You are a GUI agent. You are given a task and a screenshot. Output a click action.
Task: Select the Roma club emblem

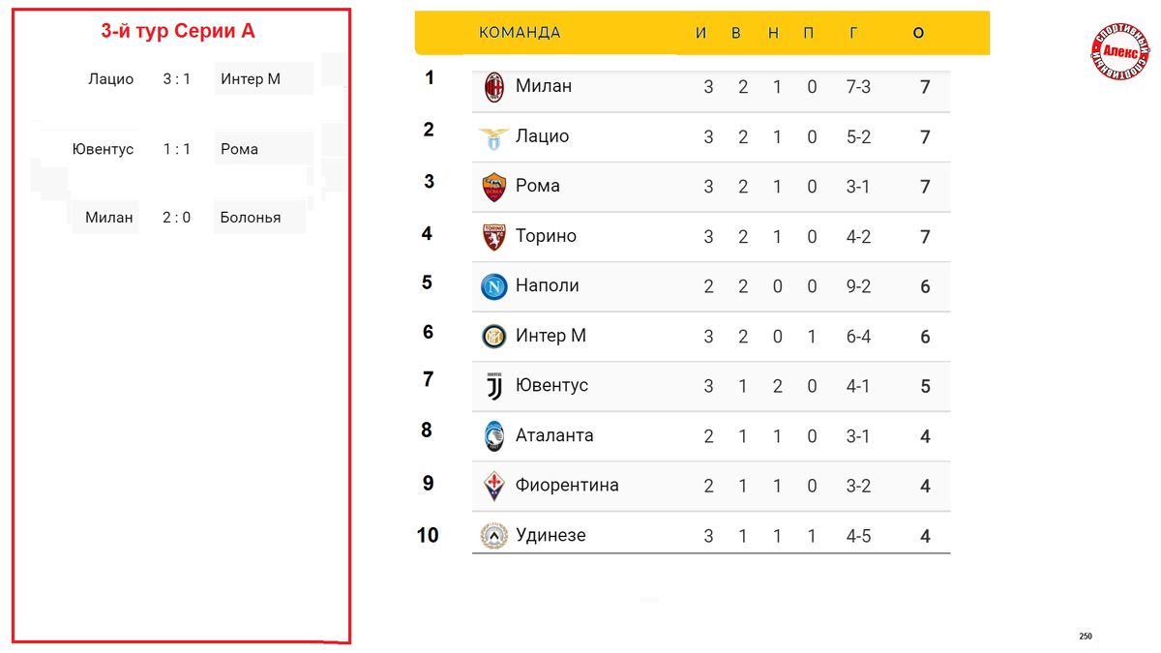point(494,187)
